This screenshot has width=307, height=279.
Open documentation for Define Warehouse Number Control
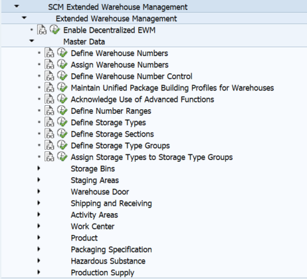click(x=49, y=76)
